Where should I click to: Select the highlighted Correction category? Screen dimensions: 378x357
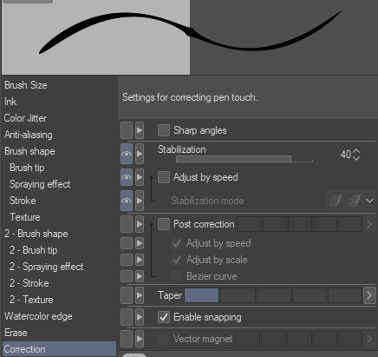coord(59,349)
